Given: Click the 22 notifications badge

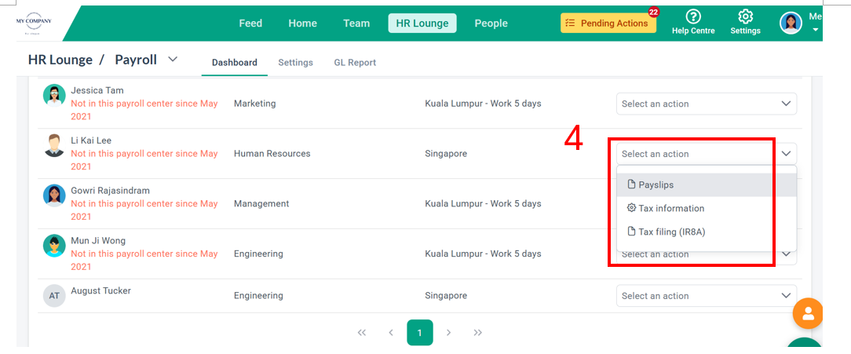Looking at the screenshot, I should point(653,12).
